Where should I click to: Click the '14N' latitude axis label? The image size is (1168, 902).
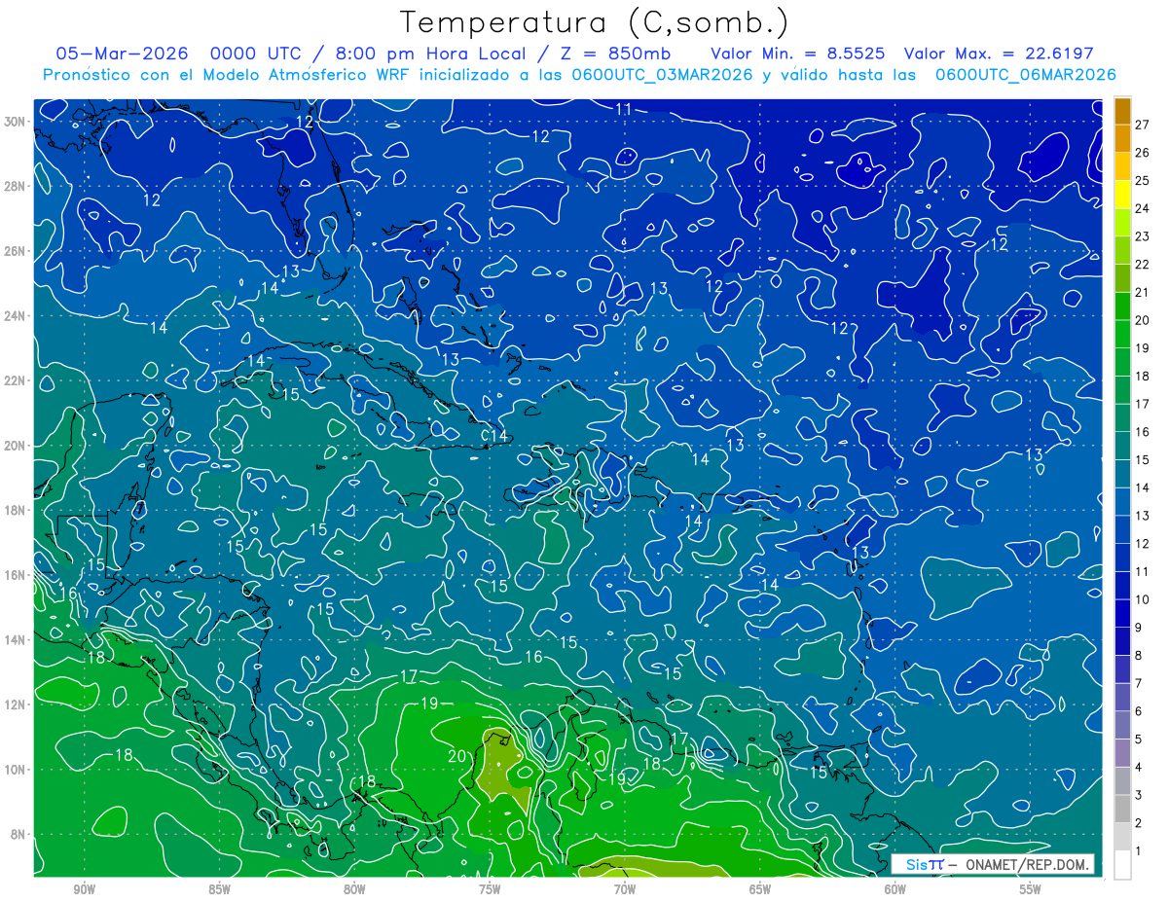pyautogui.click(x=16, y=640)
